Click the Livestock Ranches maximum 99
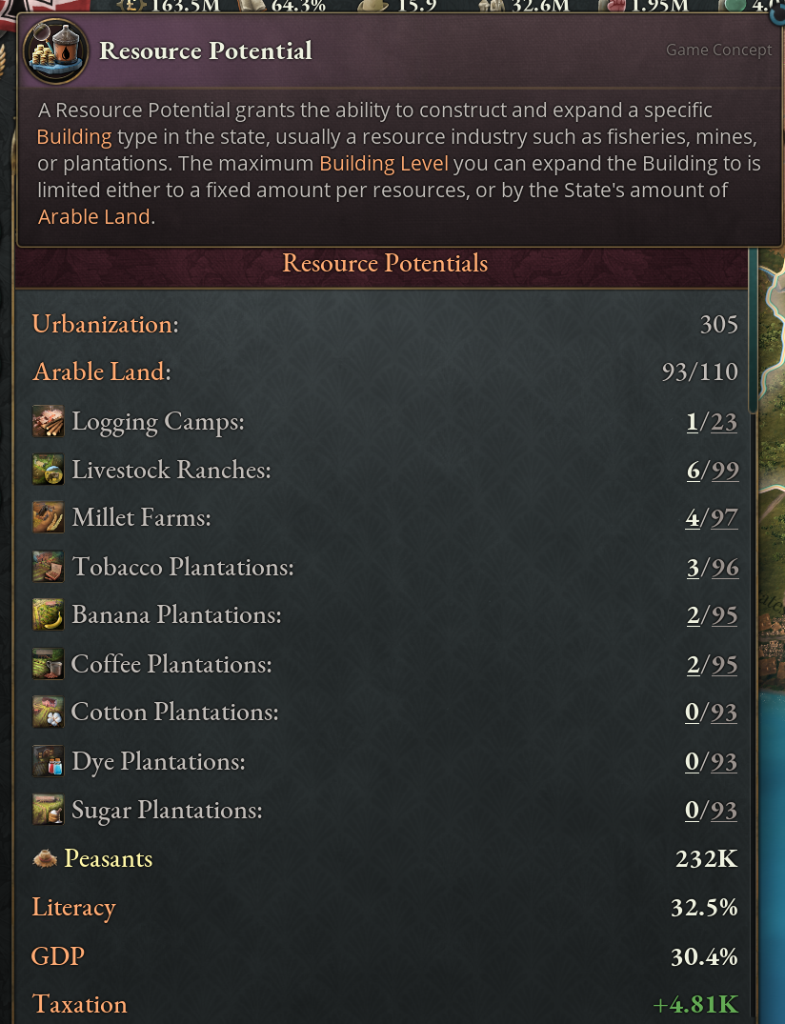785x1024 pixels. pyautogui.click(x=724, y=471)
